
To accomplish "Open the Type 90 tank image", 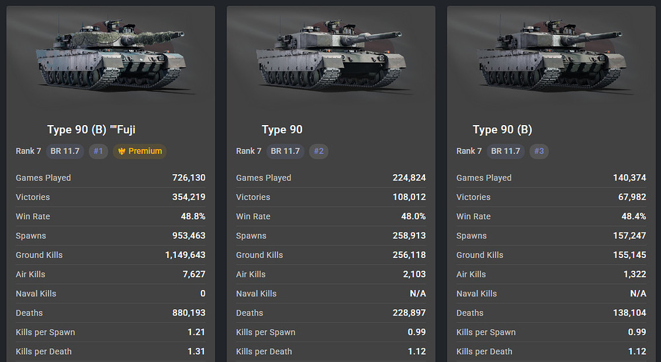I will [331, 56].
